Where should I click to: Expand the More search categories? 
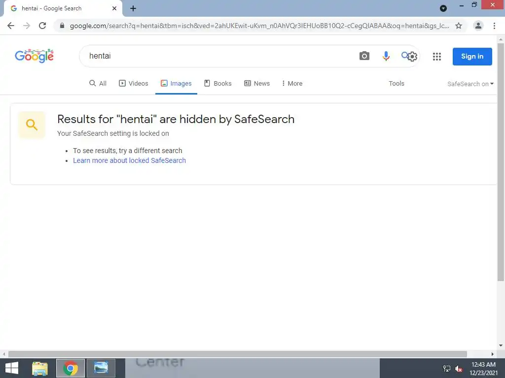[292, 84]
